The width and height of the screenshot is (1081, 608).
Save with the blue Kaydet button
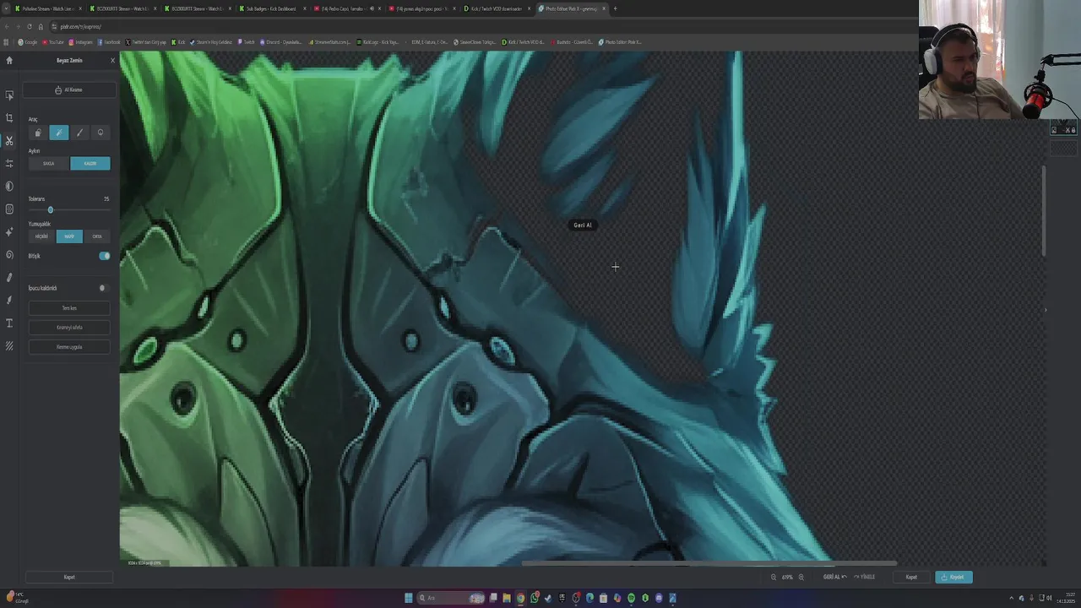(953, 577)
